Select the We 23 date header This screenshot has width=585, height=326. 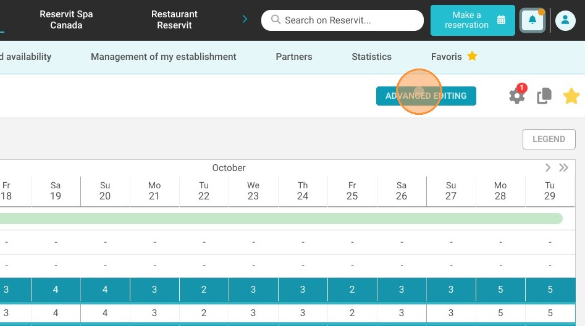point(253,191)
